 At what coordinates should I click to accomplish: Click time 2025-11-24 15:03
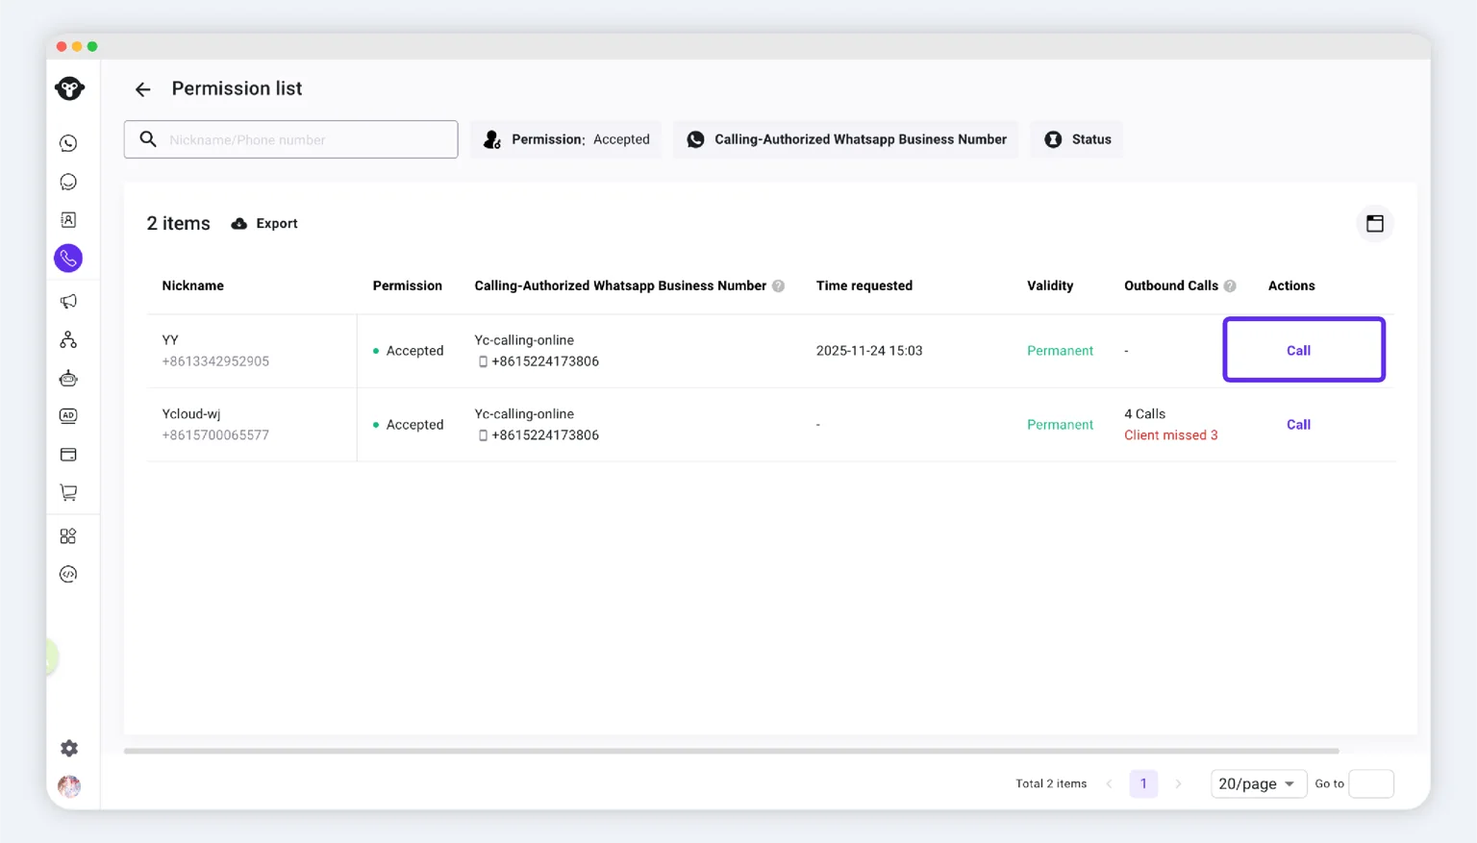pyautogui.click(x=869, y=351)
